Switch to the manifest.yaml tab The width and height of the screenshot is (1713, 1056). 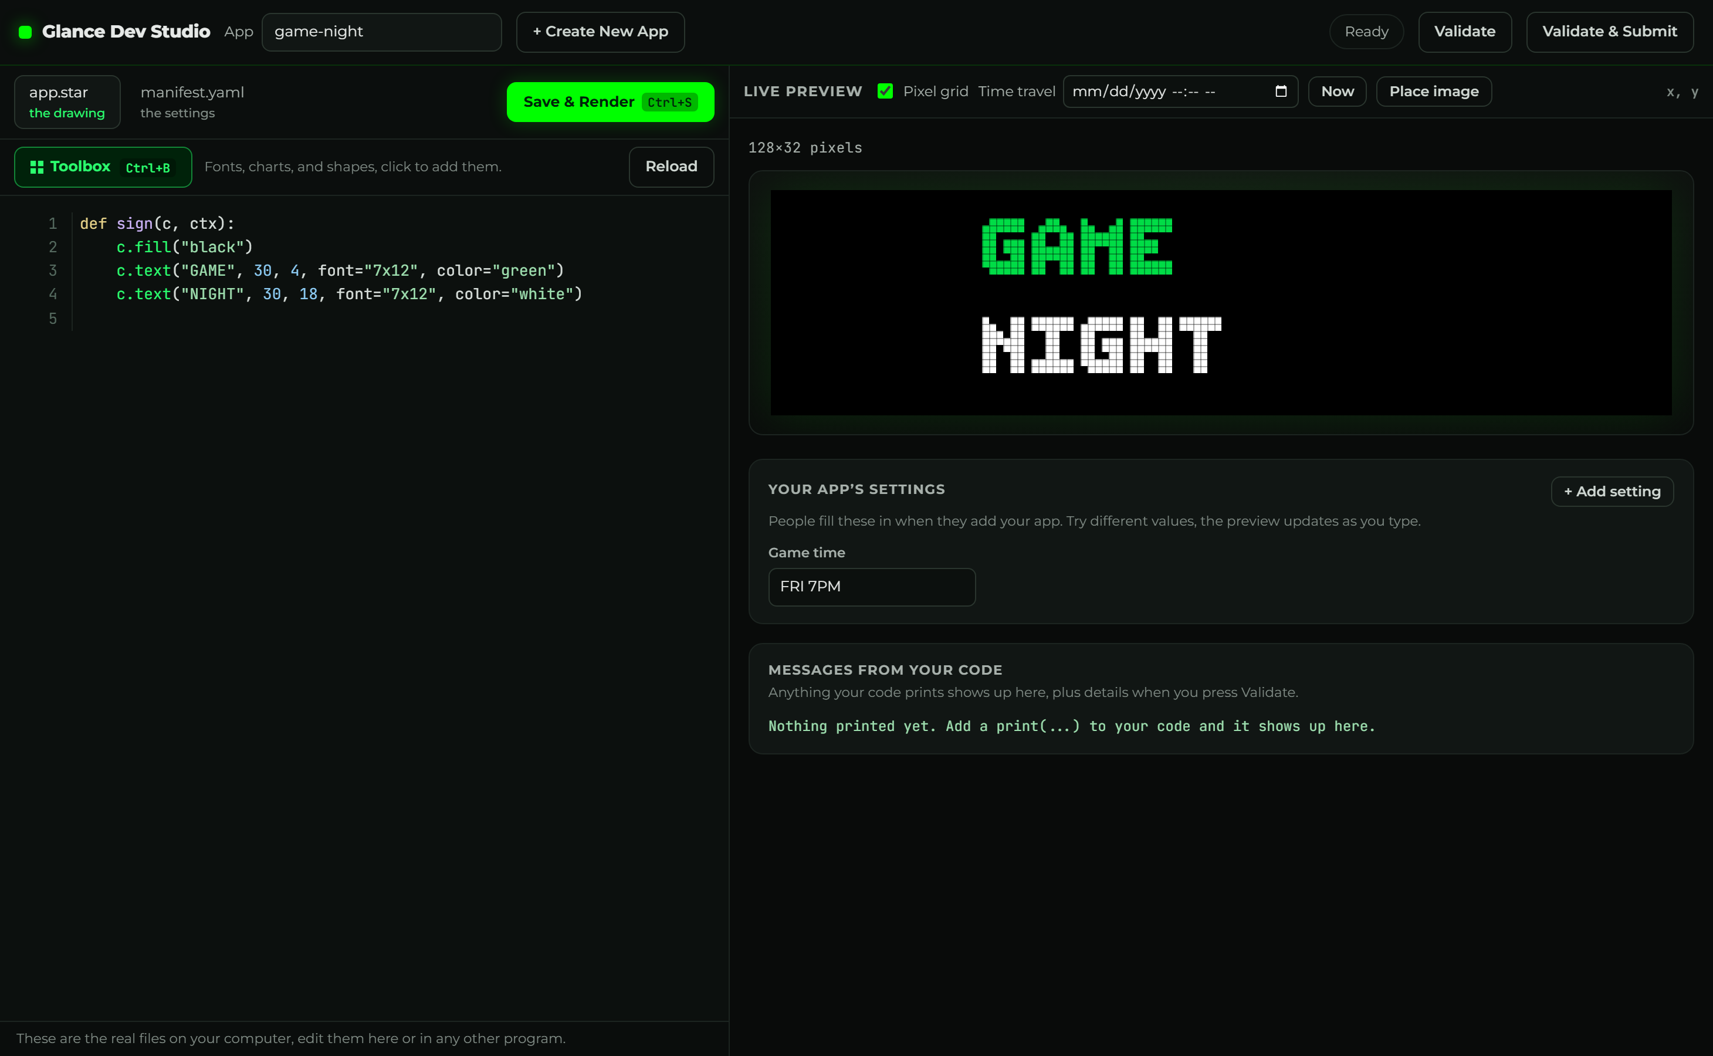click(192, 102)
